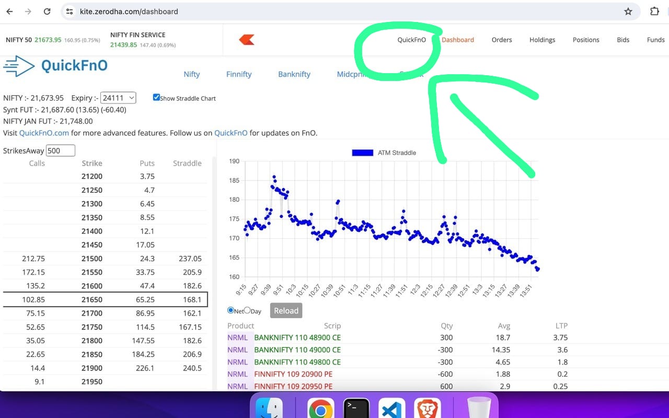Select BANKNIFTY 110 49000 CE position
The width and height of the screenshot is (669, 418).
click(x=297, y=350)
